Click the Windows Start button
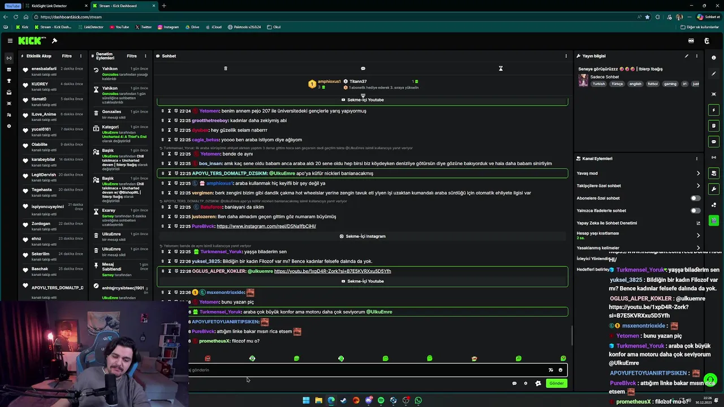This screenshot has height=407, width=724. 306,400
